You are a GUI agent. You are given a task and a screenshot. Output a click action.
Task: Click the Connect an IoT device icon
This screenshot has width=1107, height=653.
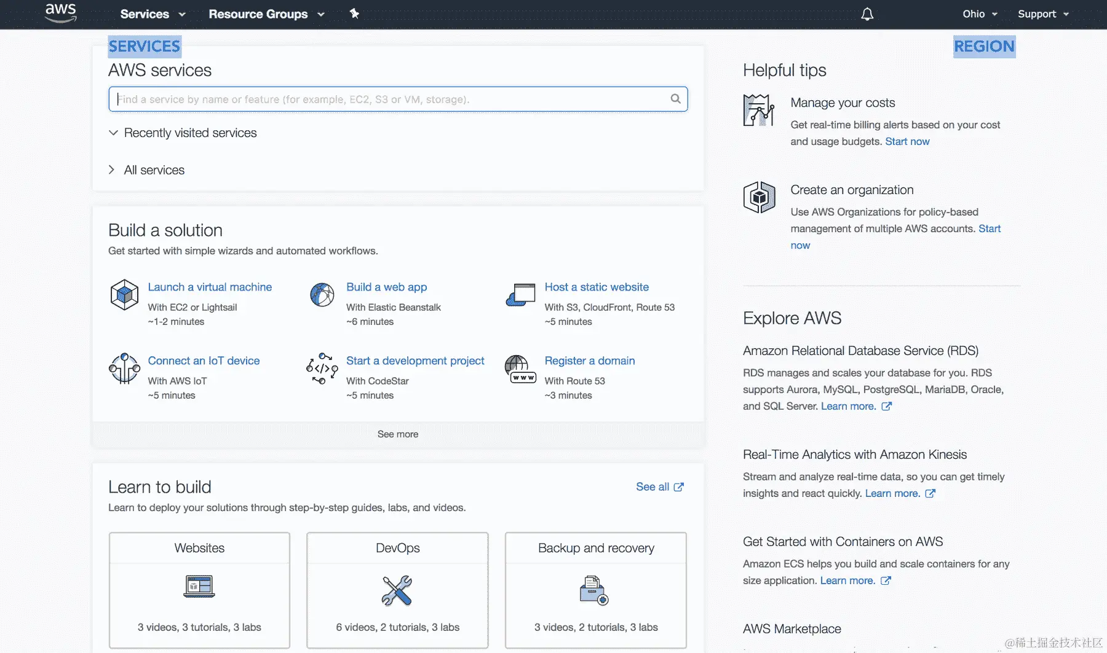124,369
